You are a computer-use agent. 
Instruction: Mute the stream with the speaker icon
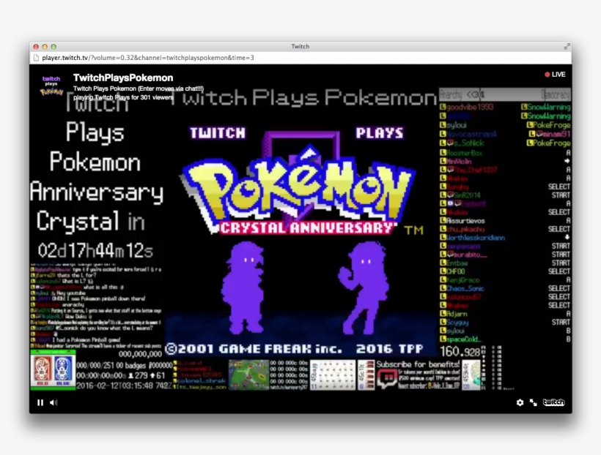pos(51,402)
